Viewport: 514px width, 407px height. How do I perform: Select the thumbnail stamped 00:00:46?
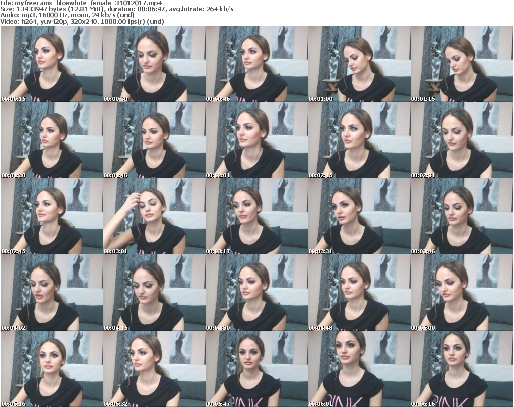[256, 64]
